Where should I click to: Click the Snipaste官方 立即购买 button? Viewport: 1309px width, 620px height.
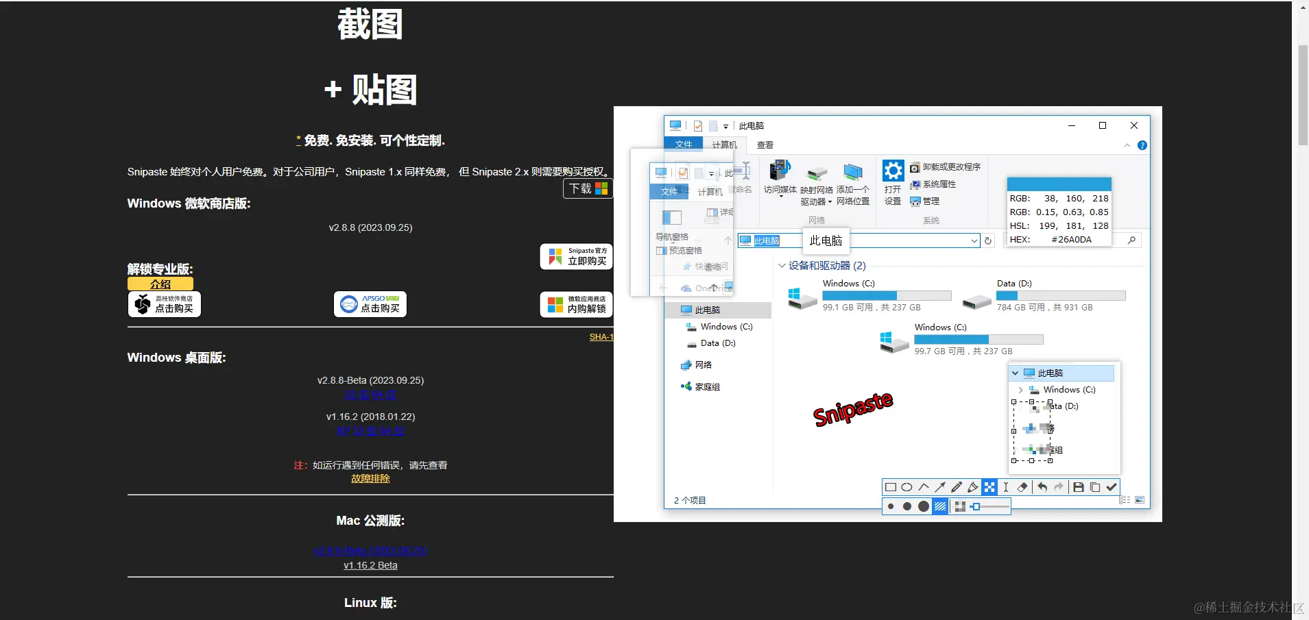[576, 257]
